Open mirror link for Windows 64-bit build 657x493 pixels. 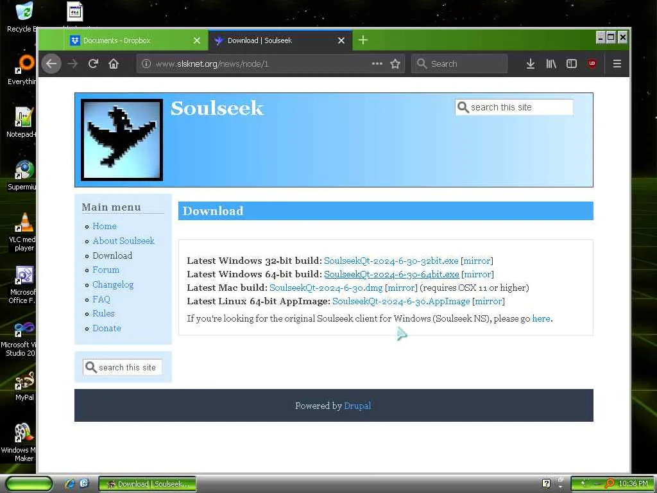477,274
